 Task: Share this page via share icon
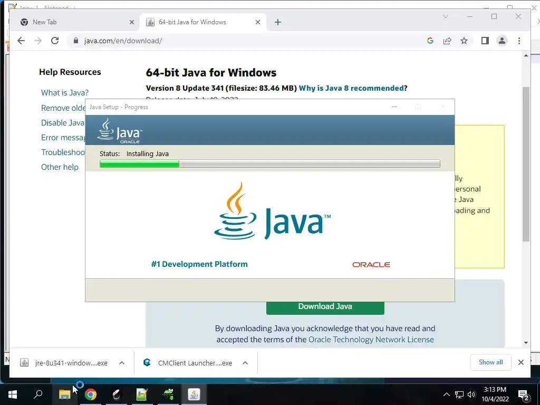coord(447,41)
